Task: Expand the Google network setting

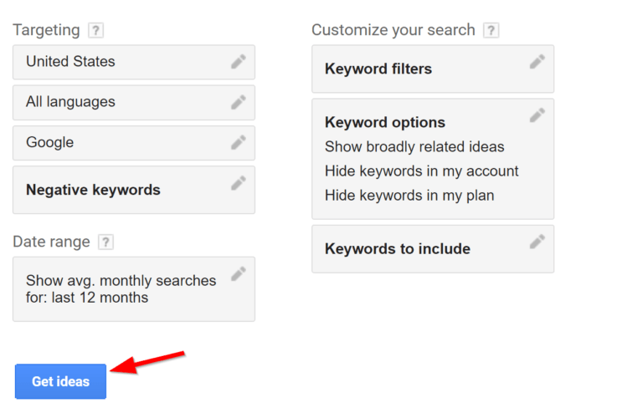Action: click(x=134, y=143)
